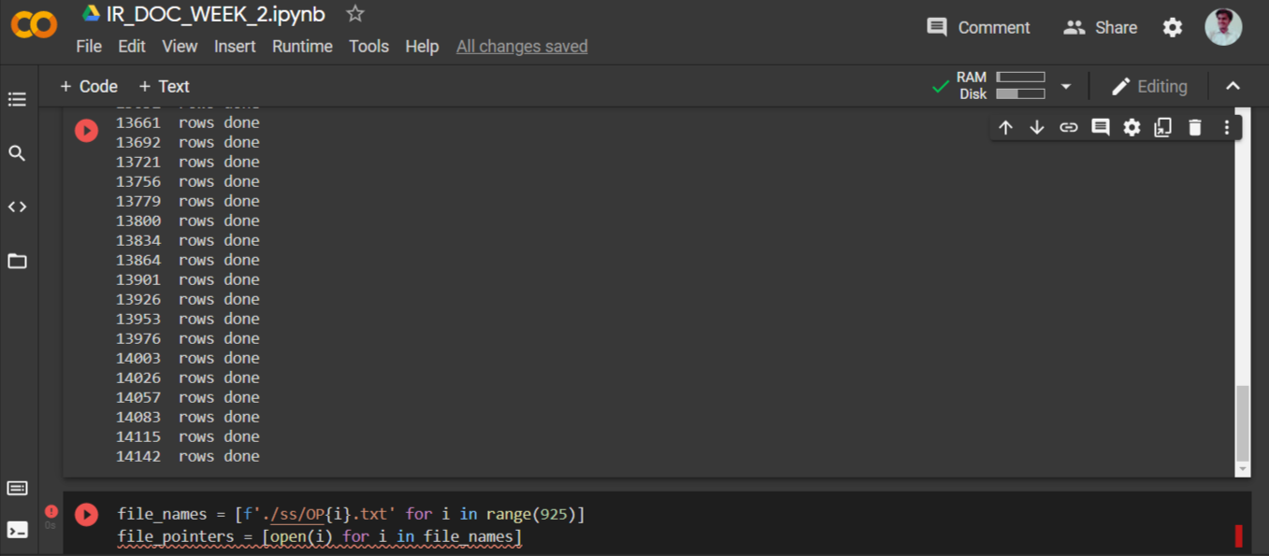Delete the selected cell

pos(1195,126)
